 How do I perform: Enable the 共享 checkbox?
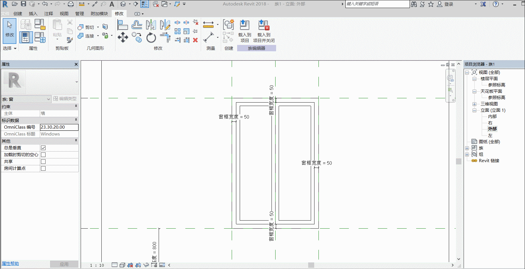[43, 162]
